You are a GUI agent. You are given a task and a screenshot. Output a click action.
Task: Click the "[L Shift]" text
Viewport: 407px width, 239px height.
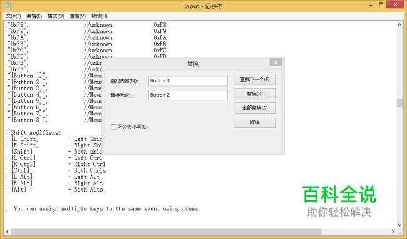click(x=25, y=139)
